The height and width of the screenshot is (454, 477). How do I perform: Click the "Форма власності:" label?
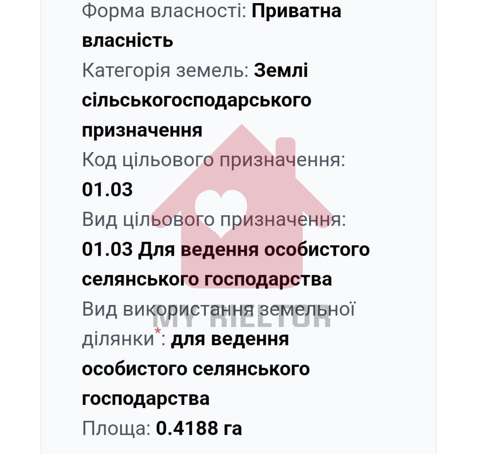click(x=164, y=11)
